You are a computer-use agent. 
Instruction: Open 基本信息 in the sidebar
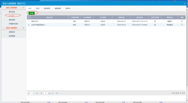12,12
